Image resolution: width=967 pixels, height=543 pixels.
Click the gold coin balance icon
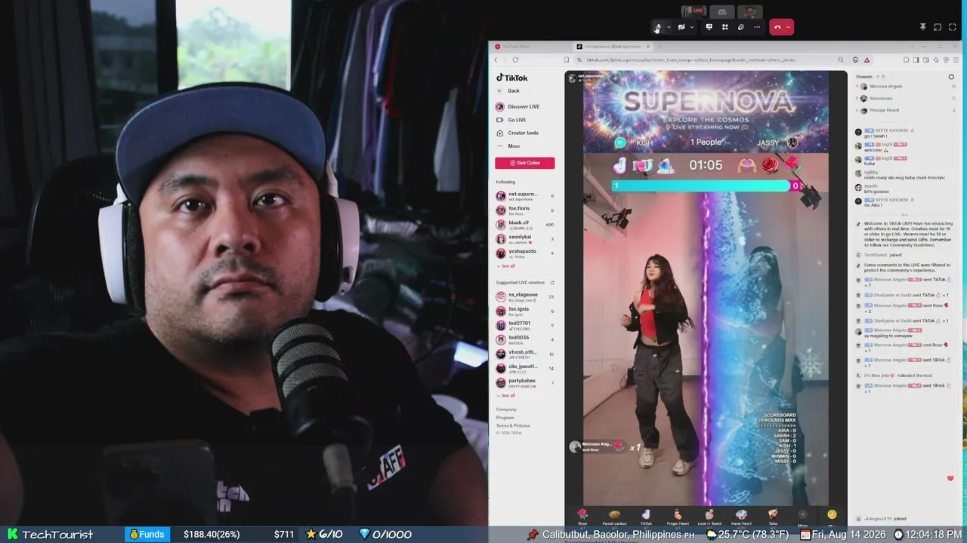click(832, 515)
